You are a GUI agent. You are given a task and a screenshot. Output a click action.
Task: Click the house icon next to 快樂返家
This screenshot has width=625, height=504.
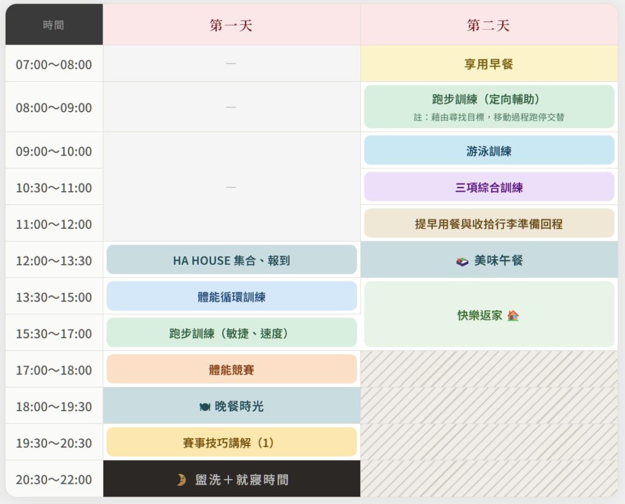(x=513, y=315)
